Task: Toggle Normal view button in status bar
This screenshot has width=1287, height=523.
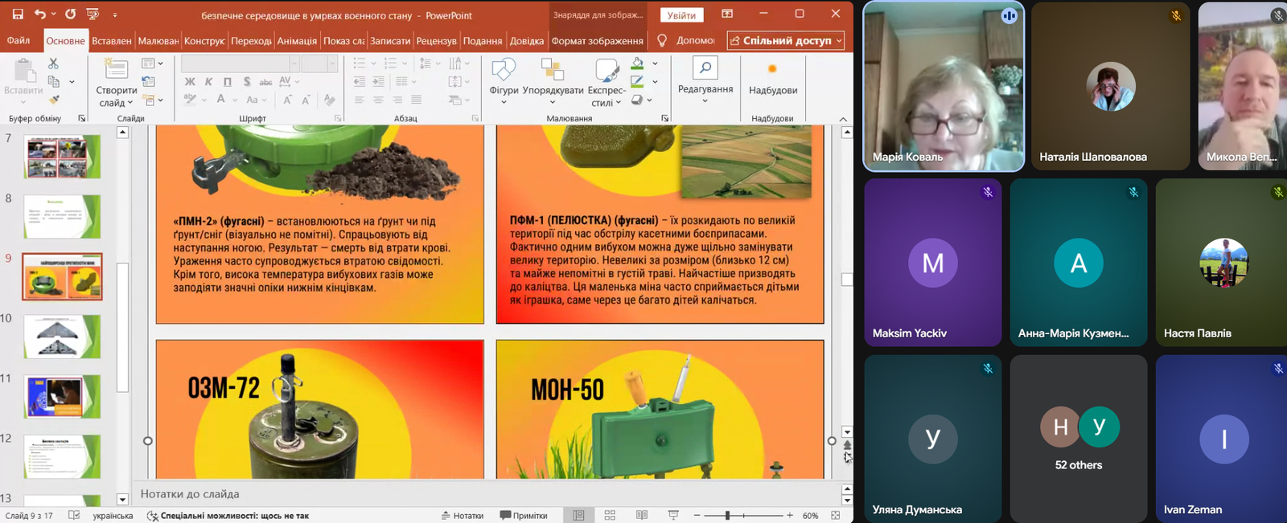Action: 578,516
